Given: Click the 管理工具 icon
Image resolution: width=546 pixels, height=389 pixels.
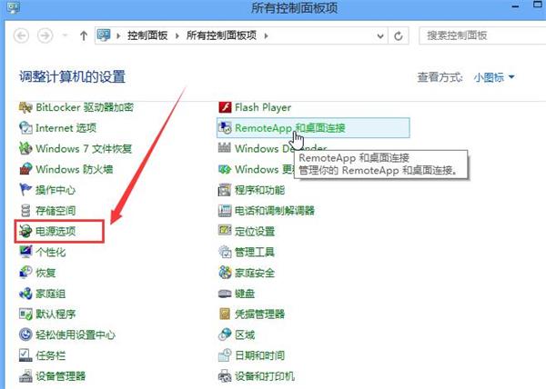Looking at the screenshot, I should tap(225, 252).
